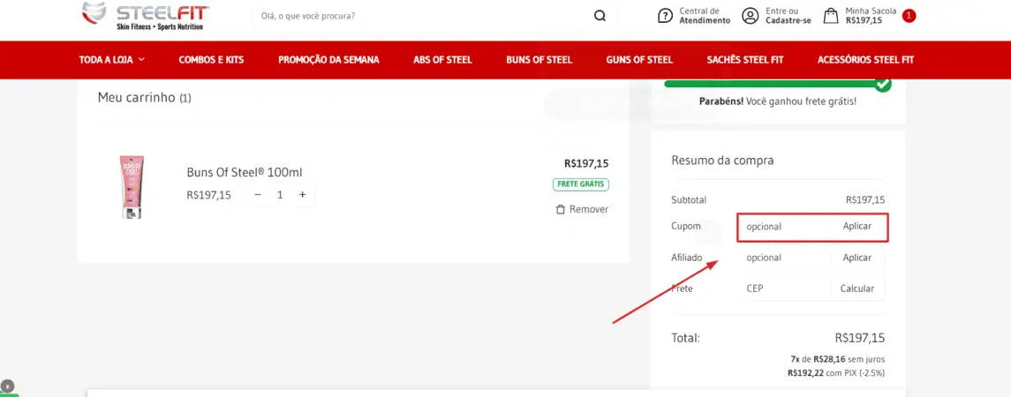
Task: Click the free shipping progress bar
Action: [772, 84]
